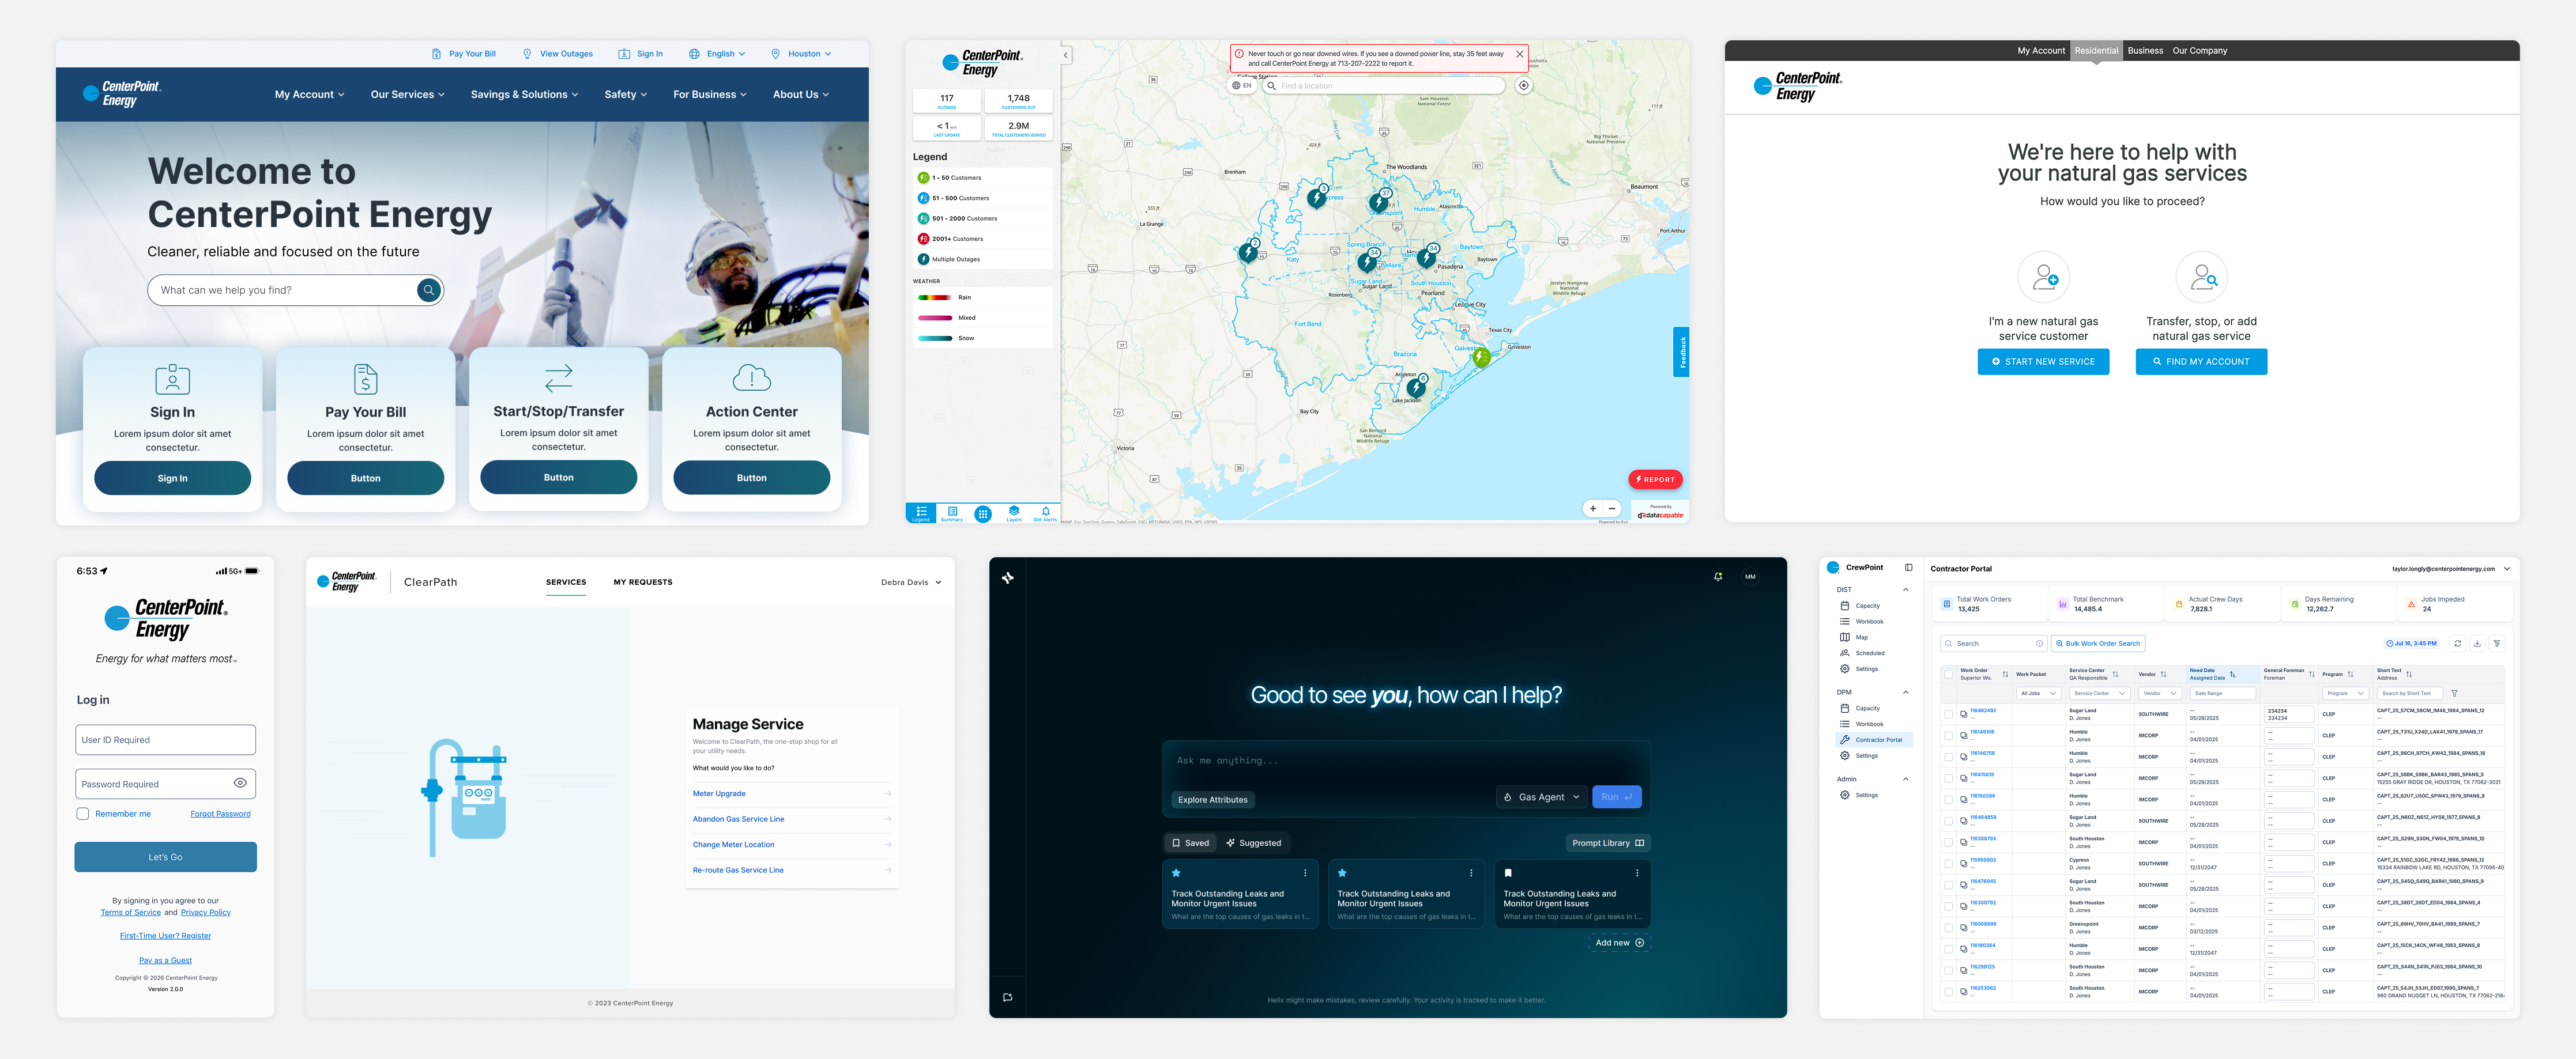Open the Houston location dropdown
This screenshot has height=1059, width=2576.
(801, 54)
